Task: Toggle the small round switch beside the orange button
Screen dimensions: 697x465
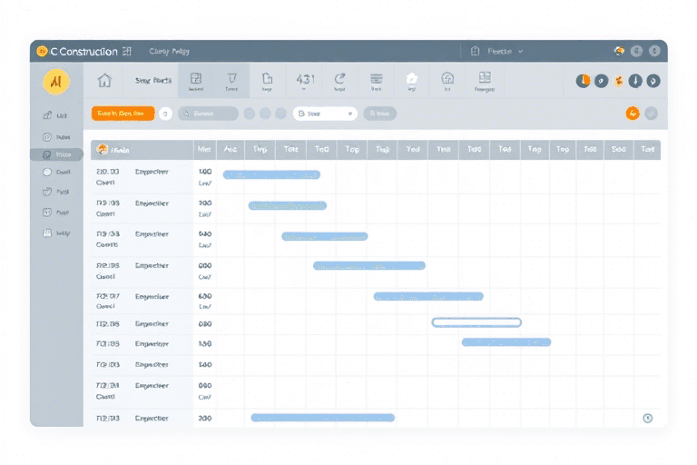Action: click(165, 114)
